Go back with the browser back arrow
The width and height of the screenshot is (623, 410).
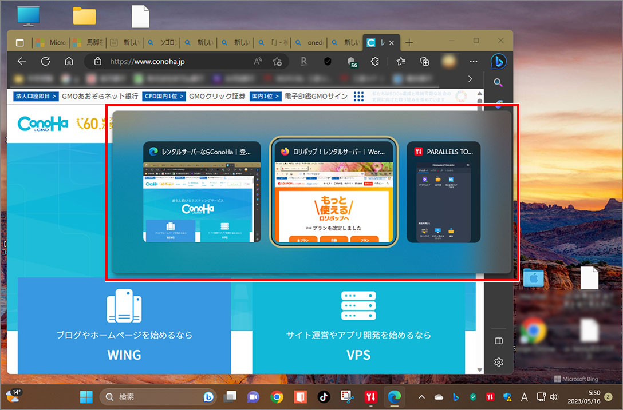(x=22, y=62)
